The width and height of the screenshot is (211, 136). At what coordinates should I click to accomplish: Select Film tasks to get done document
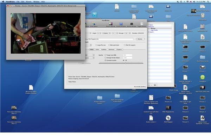185,99
